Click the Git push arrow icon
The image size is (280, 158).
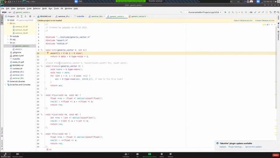pyautogui.click(x=263, y=12)
